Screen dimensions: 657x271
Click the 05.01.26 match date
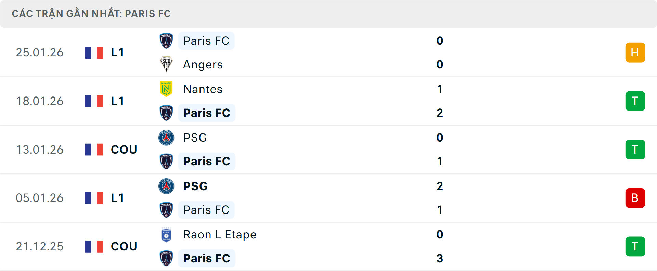[40, 198]
